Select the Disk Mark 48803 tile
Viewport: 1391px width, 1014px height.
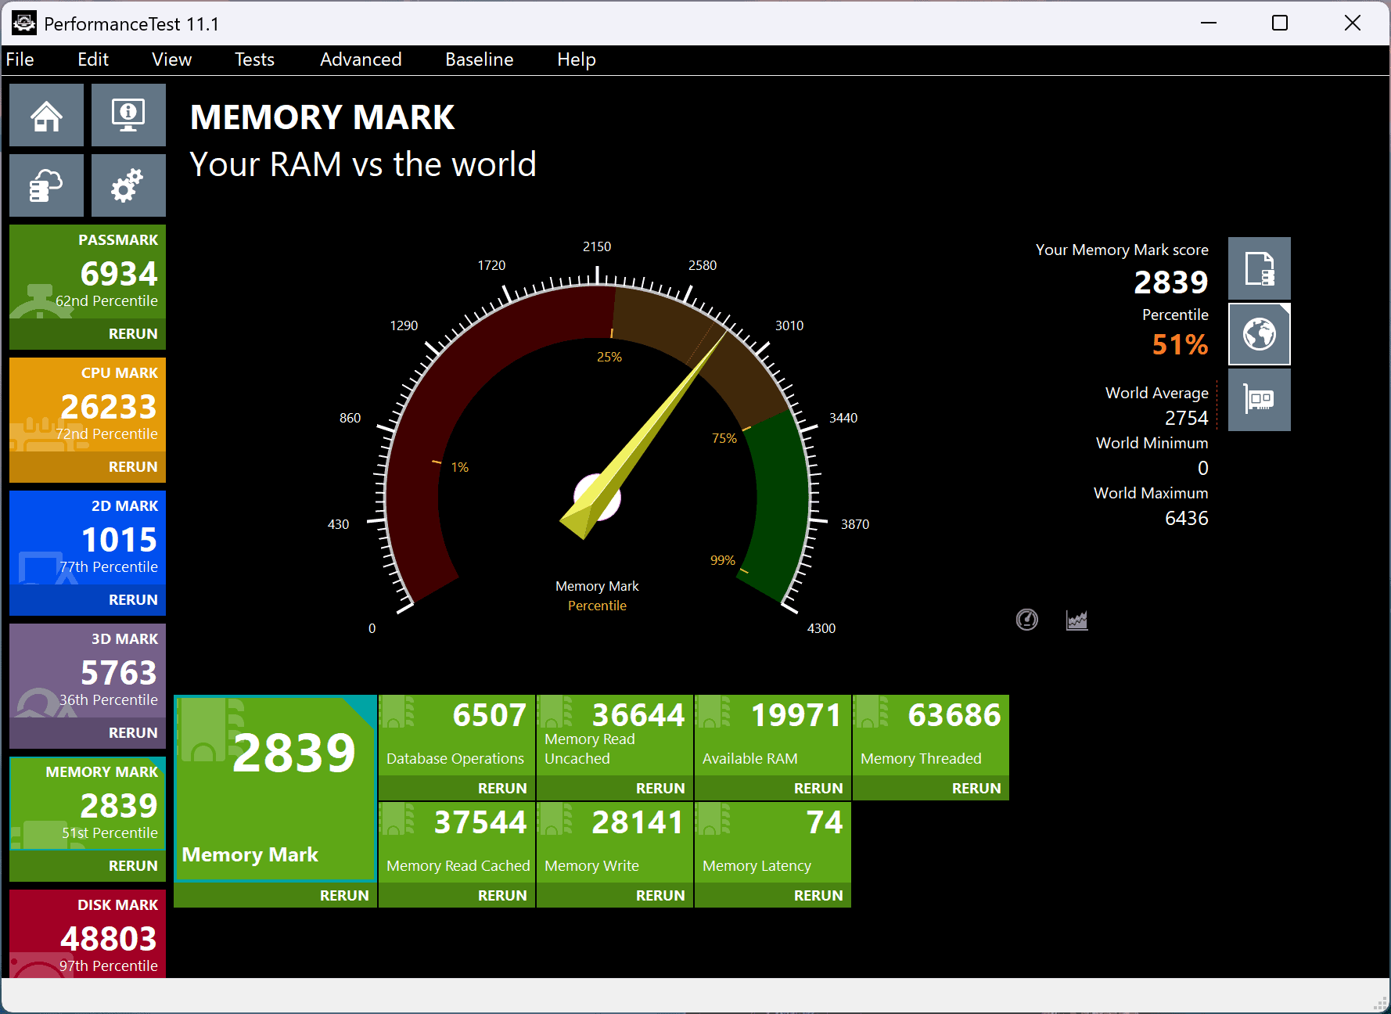88,934
